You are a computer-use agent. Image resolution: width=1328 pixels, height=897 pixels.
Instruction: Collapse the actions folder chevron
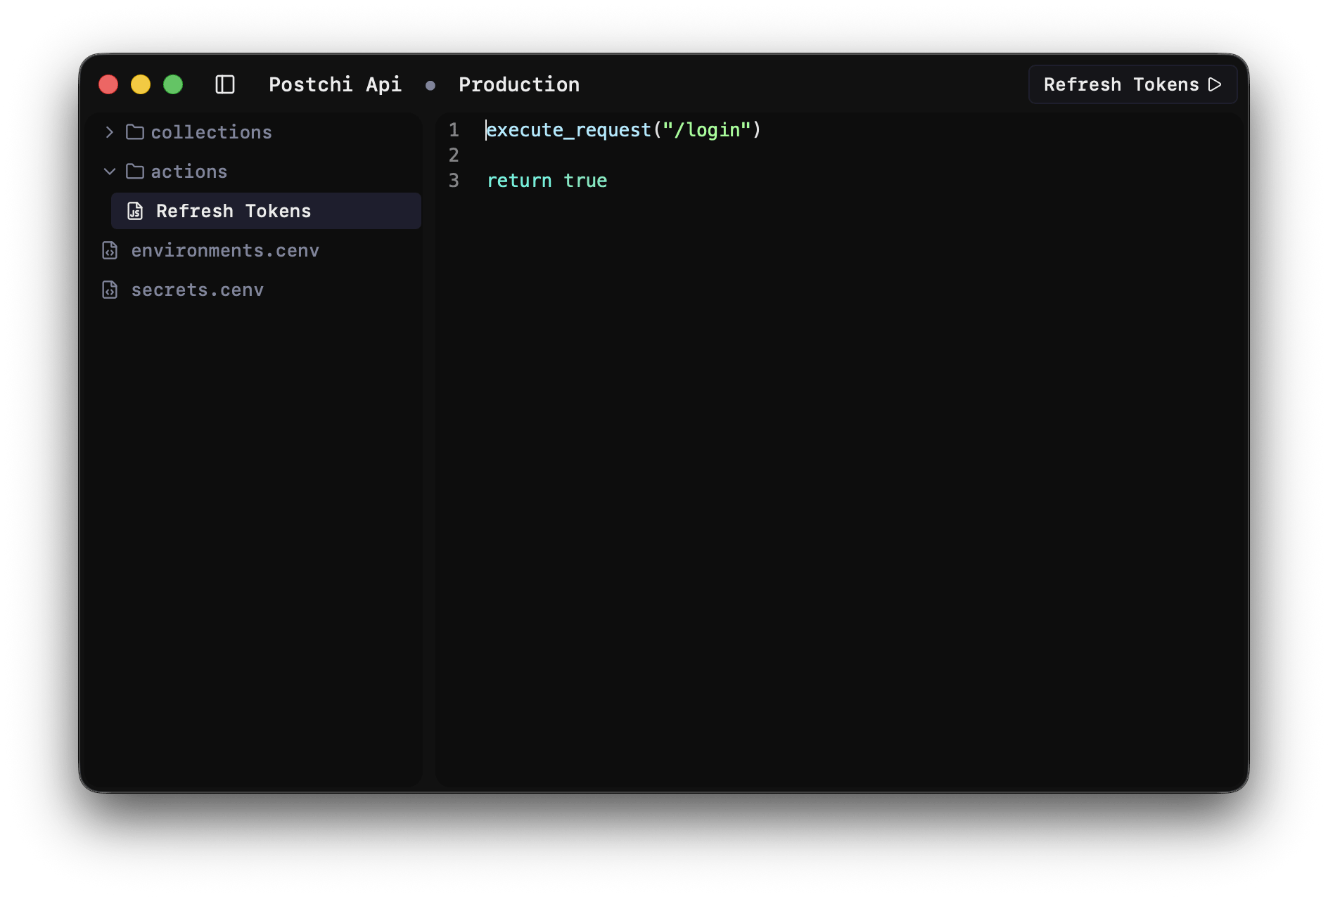point(109,172)
